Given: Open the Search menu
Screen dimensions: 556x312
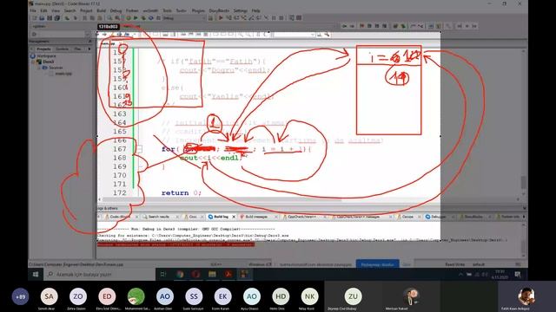Looking at the screenshot, I should pos(69,10).
